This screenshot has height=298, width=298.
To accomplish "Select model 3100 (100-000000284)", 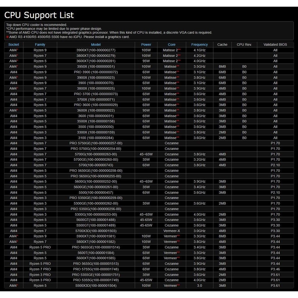I will pyautogui.click(x=96, y=138).
